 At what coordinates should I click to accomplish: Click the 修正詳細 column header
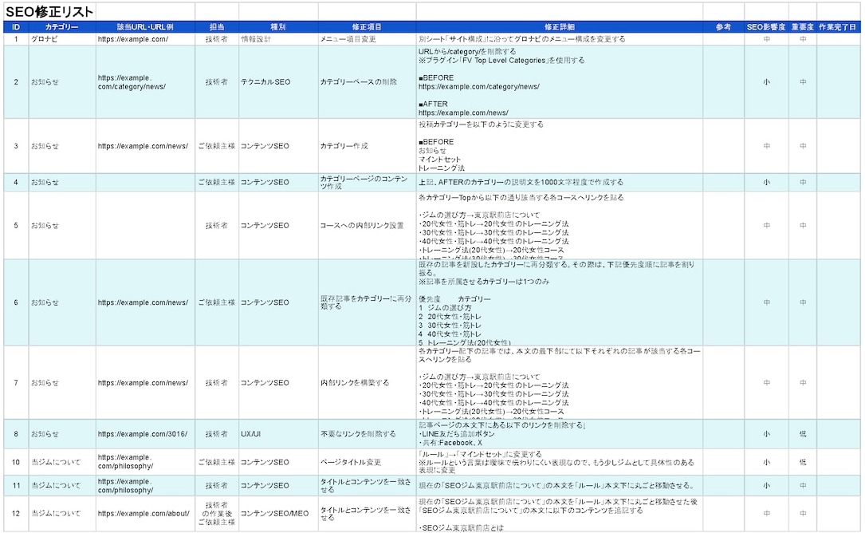coord(560,27)
